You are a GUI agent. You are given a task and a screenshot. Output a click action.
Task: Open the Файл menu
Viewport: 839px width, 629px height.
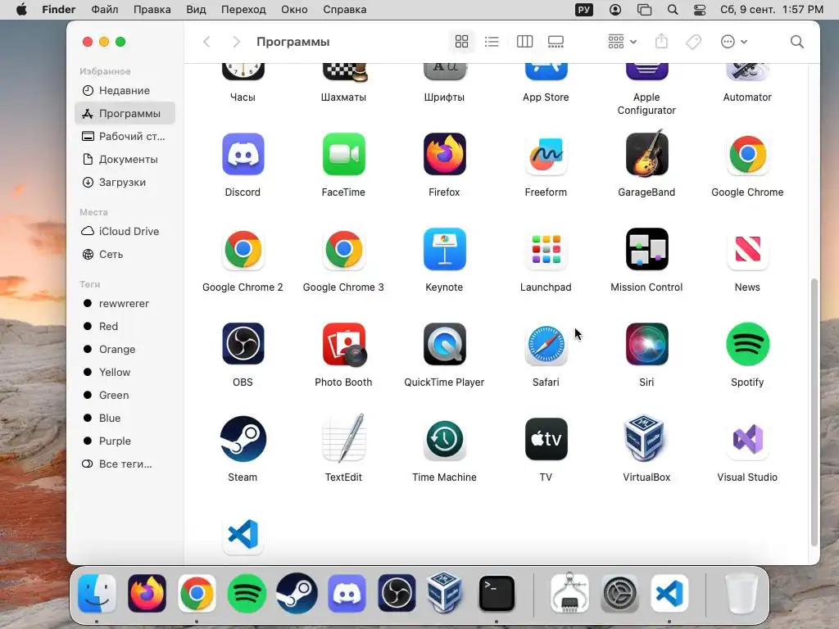coord(105,10)
